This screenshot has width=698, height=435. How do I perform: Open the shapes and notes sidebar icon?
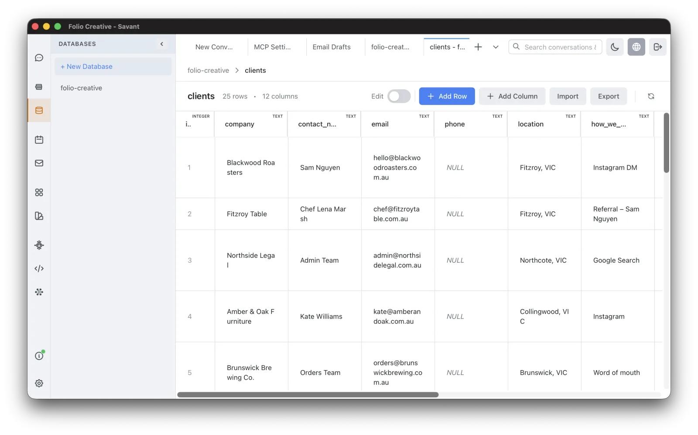click(39, 216)
